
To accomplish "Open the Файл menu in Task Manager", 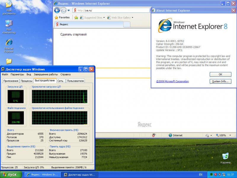I will (x=5, y=74).
